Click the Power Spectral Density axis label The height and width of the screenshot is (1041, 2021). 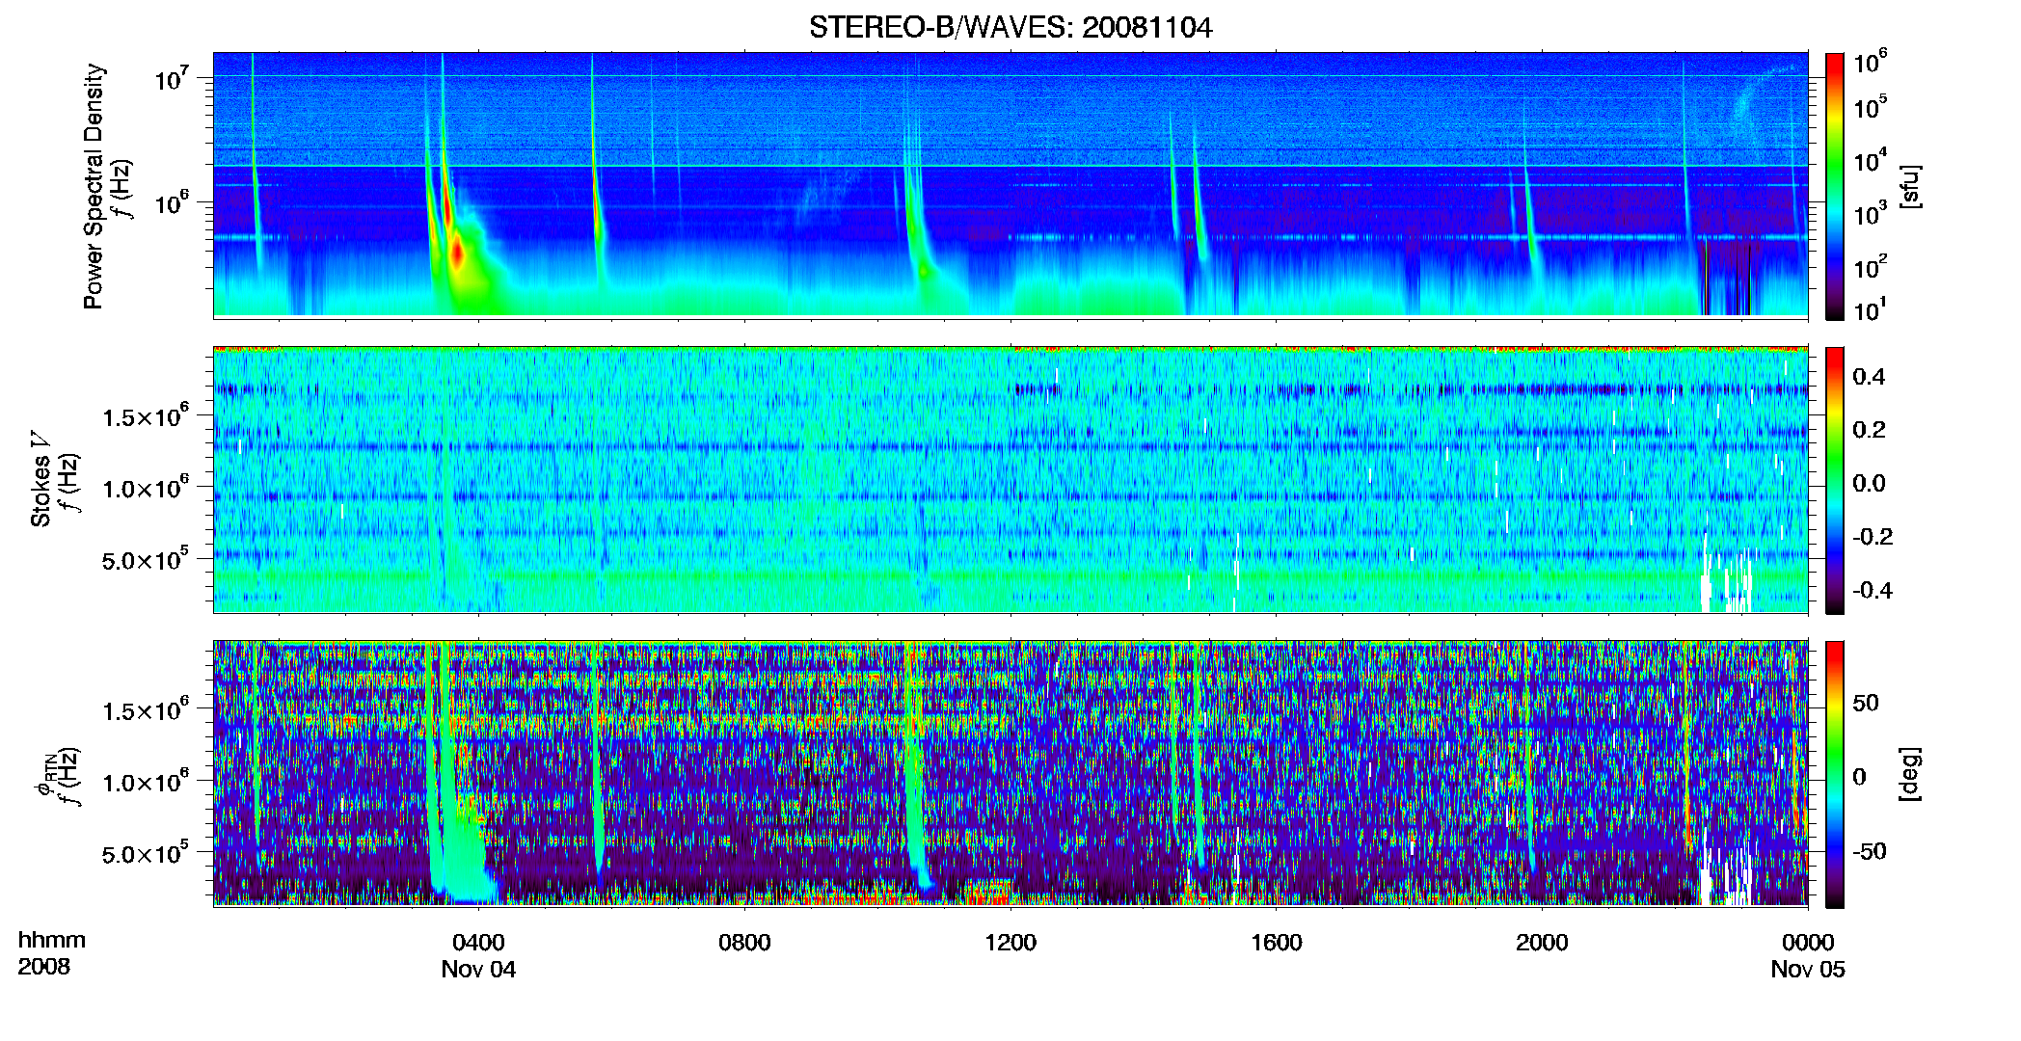point(94,186)
